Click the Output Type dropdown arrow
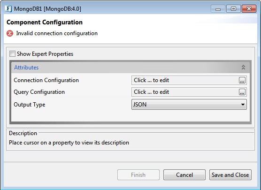The image size is (261, 190). [243, 105]
